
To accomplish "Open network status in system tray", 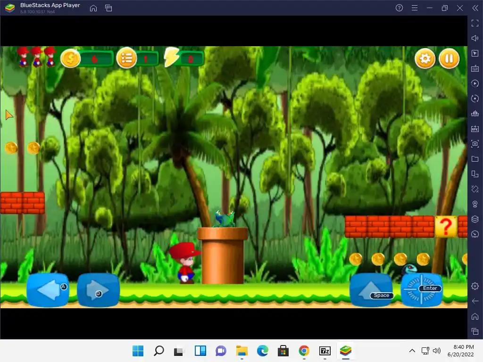I will pos(425,351).
